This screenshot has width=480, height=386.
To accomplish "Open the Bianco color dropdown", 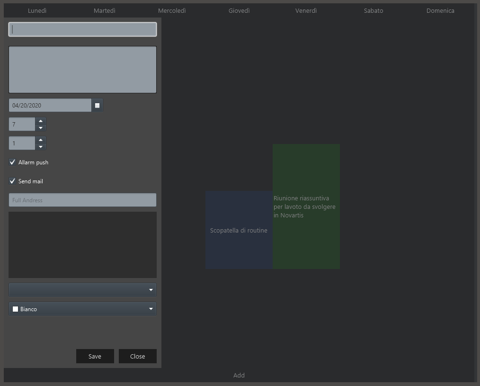I will point(83,309).
